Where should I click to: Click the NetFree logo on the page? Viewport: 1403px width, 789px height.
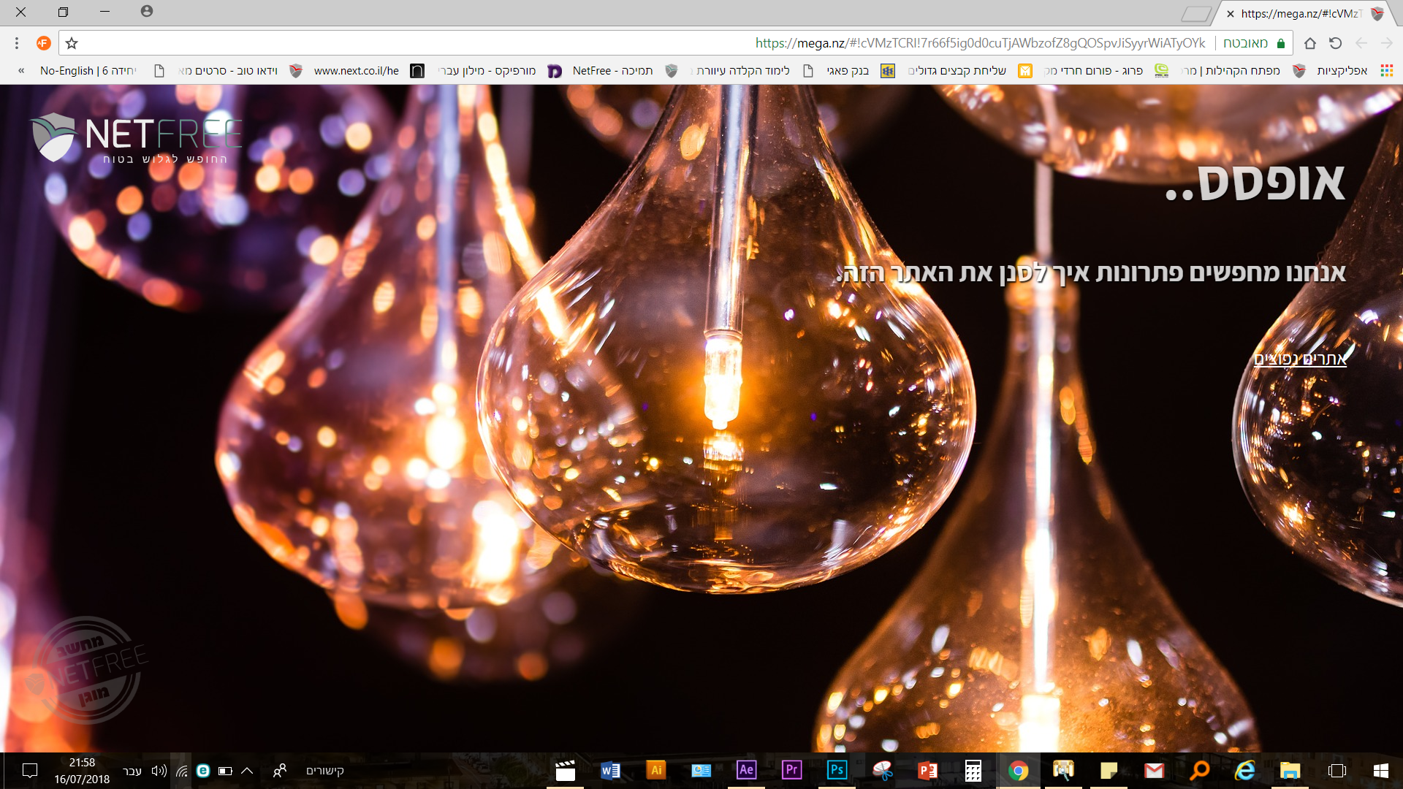136,137
